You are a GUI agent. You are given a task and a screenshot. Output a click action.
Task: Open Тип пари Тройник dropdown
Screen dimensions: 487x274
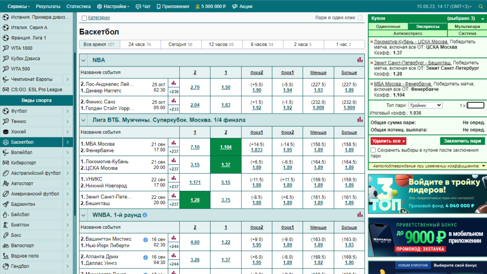(425, 105)
